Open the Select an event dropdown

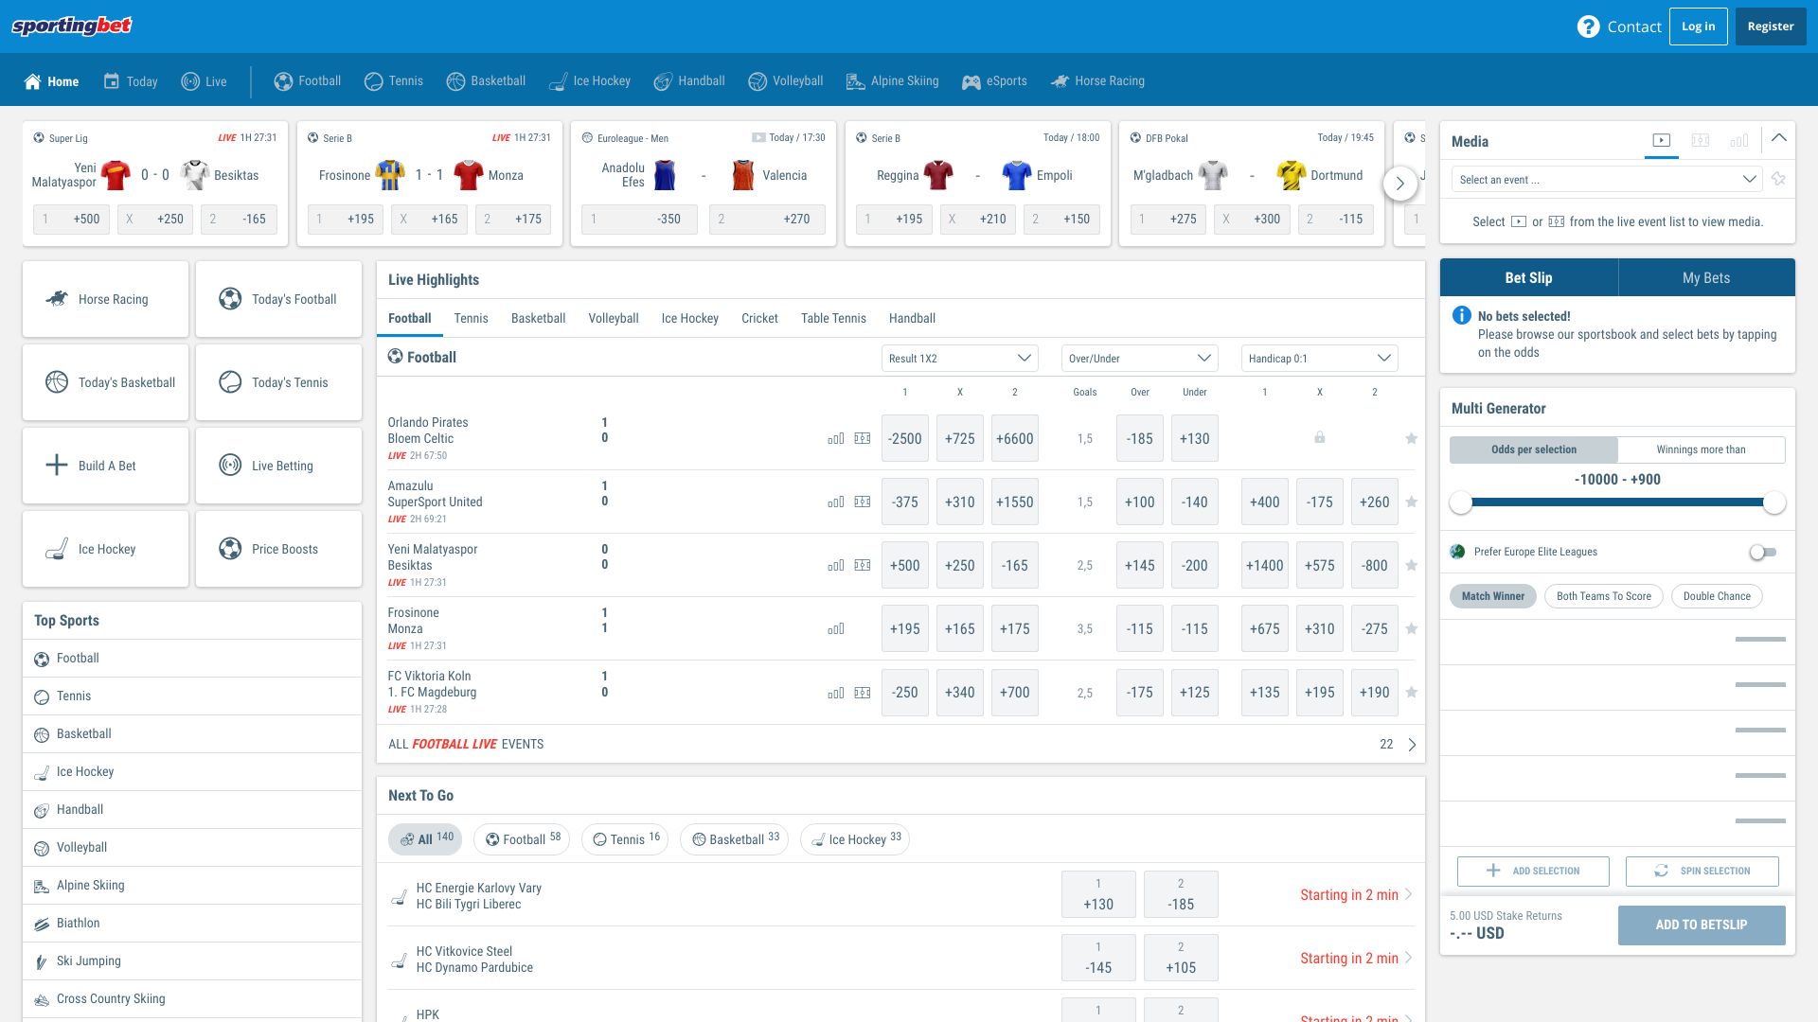coord(1606,180)
